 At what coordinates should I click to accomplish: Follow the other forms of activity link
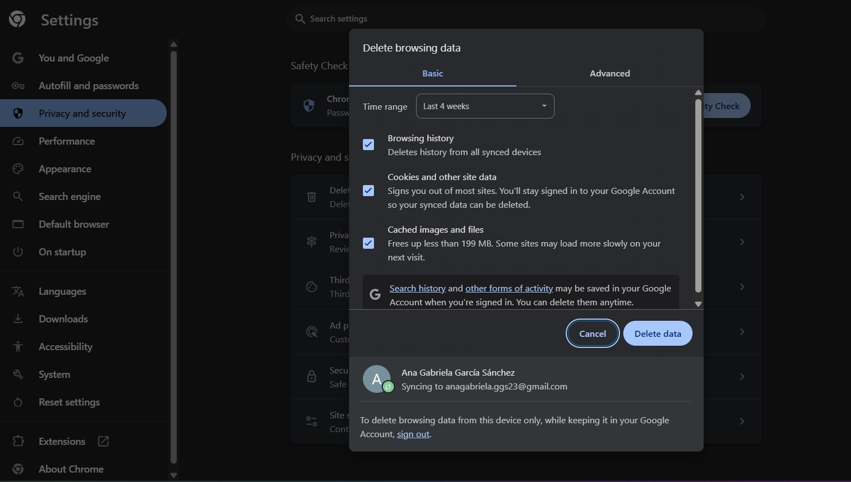tap(509, 289)
